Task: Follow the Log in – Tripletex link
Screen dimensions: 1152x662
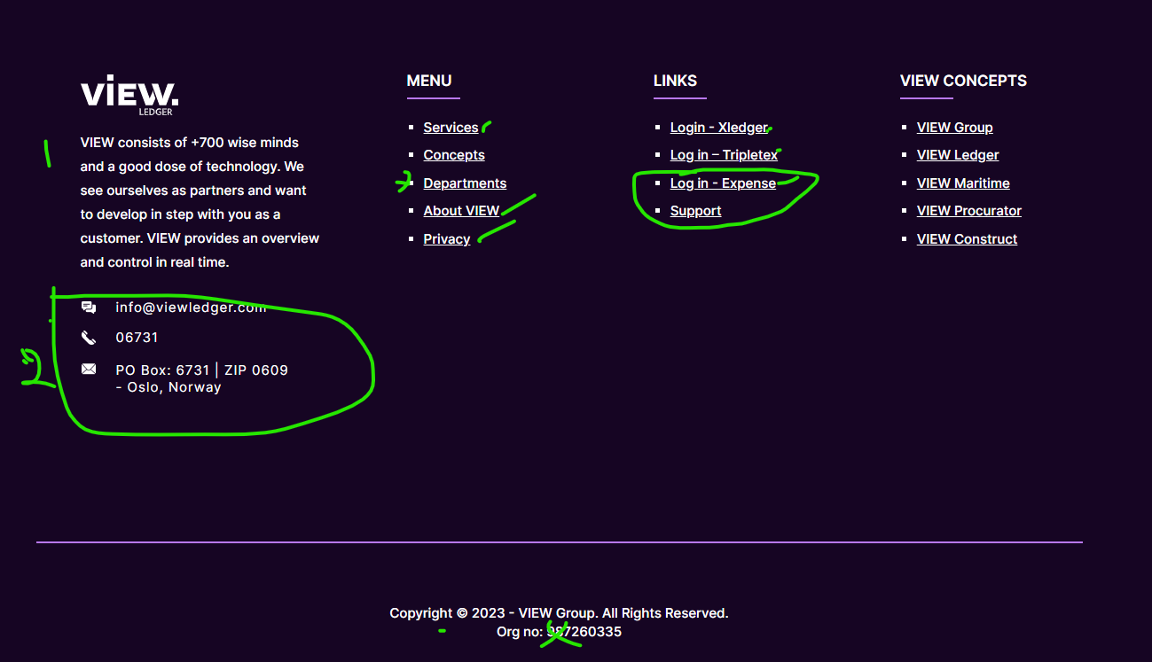Action: [x=724, y=155]
